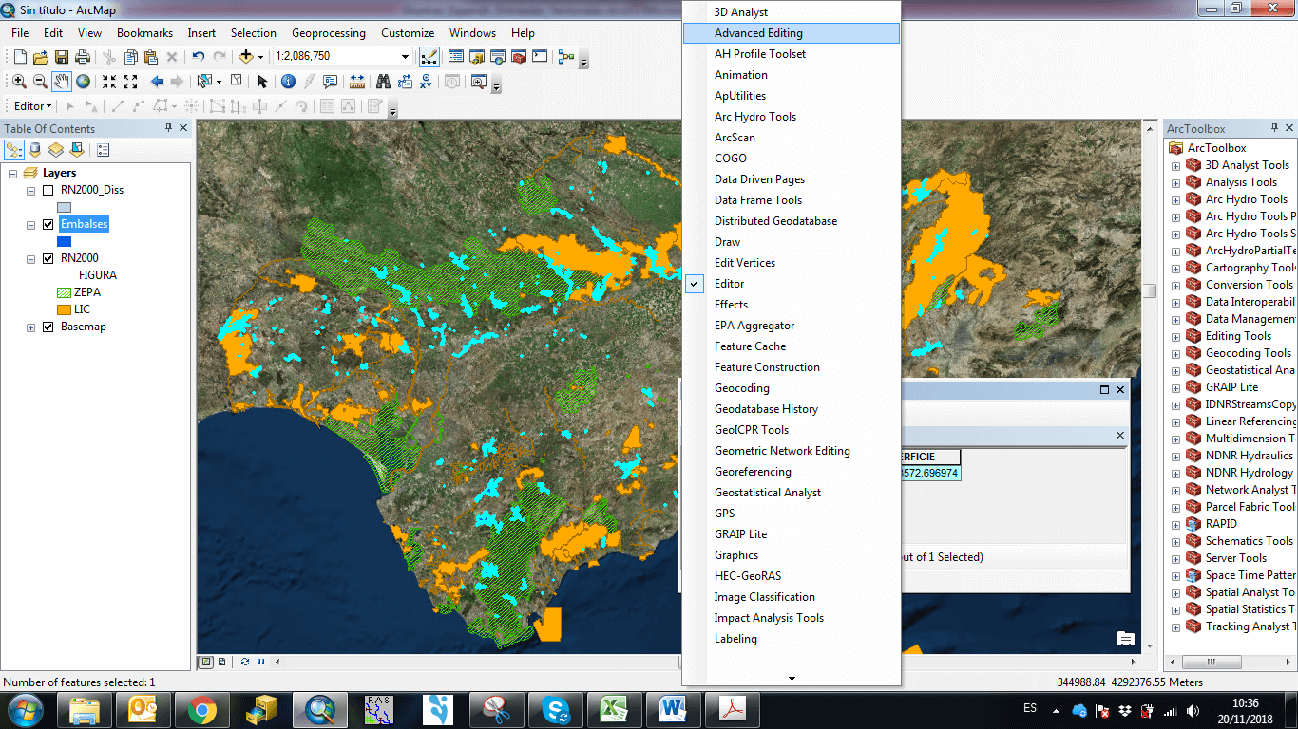This screenshot has width=1298, height=729.
Task: Open the Editor dropdown button
Action: click(32, 106)
